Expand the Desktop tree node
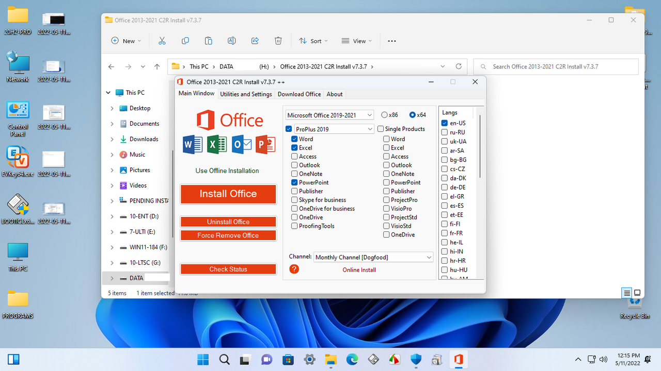661x371 pixels. (x=112, y=108)
